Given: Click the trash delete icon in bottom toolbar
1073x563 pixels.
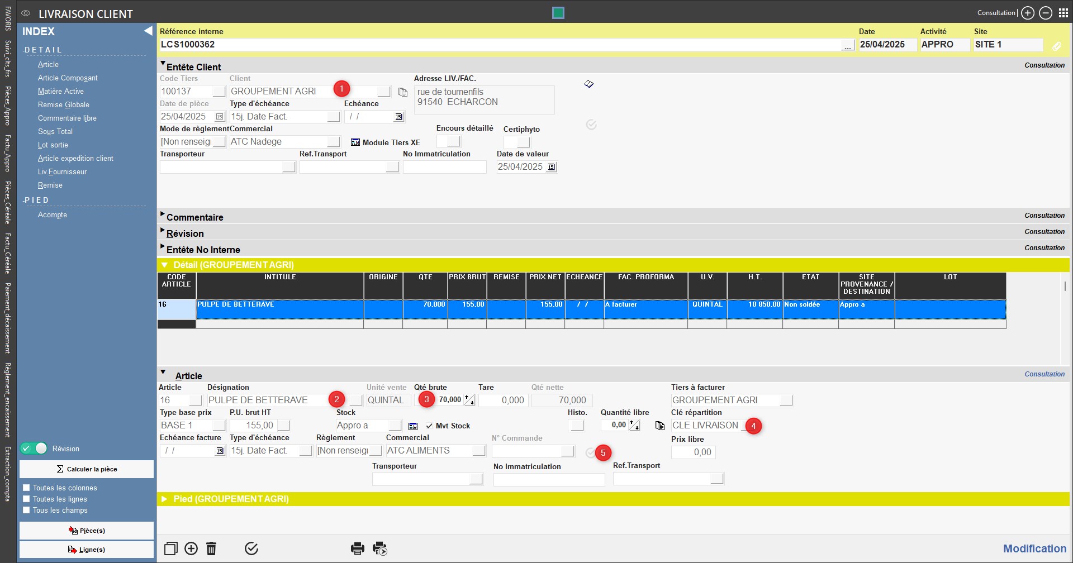Looking at the screenshot, I should (x=211, y=548).
